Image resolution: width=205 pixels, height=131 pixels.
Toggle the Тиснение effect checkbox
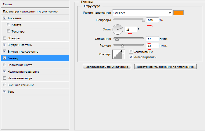pos(4,18)
